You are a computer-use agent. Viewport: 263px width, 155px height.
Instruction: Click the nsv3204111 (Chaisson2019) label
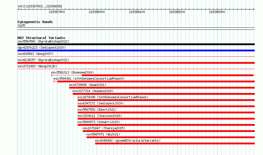tap(100, 116)
